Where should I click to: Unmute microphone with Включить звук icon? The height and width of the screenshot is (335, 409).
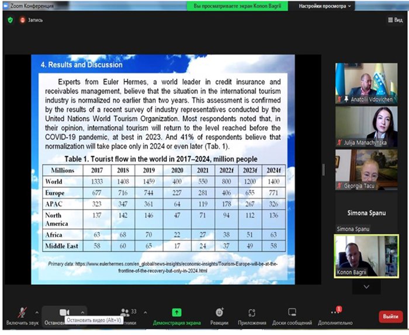pyautogui.click(x=22, y=313)
